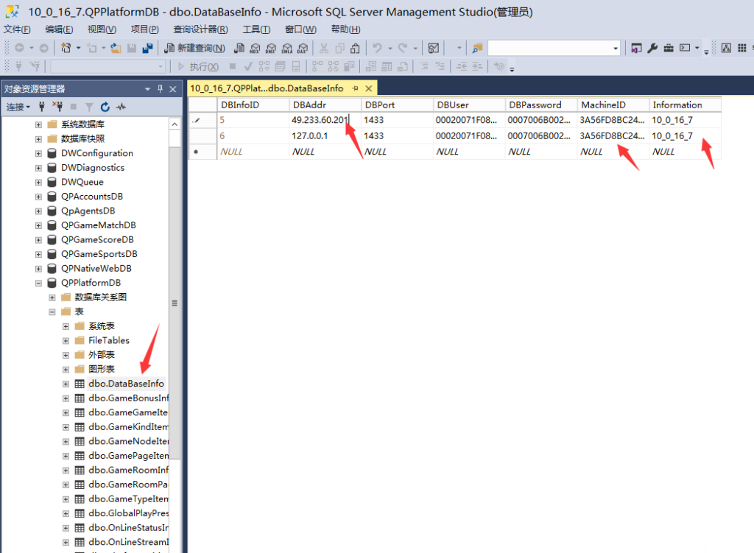The height and width of the screenshot is (553, 754).
Task: Click the XMLA query icon
Action: [287, 48]
